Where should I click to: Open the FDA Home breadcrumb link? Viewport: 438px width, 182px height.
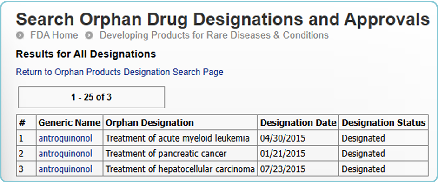[x=54, y=35]
